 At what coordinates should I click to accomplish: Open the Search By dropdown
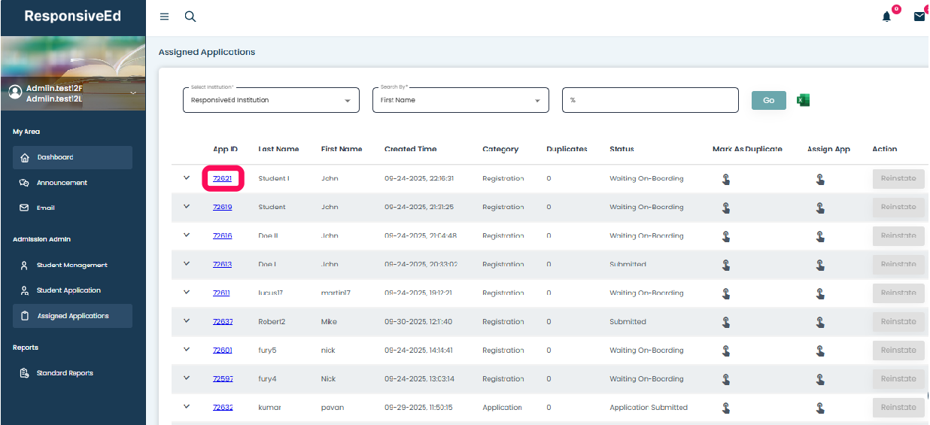click(460, 100)
